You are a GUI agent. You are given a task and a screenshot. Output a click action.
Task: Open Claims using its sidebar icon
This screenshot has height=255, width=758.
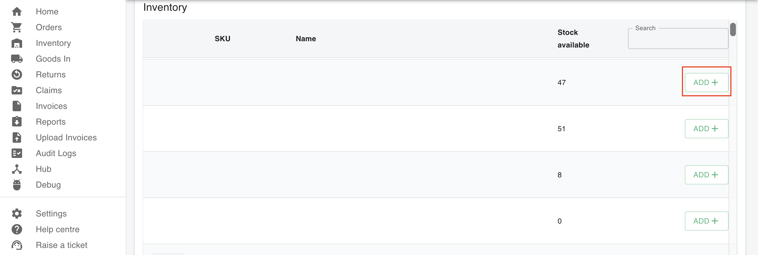coord(17,91)
